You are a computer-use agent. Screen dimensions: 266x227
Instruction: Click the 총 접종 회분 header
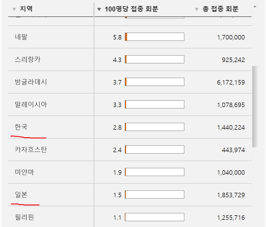pyautogui.click(x=221, y=9)
